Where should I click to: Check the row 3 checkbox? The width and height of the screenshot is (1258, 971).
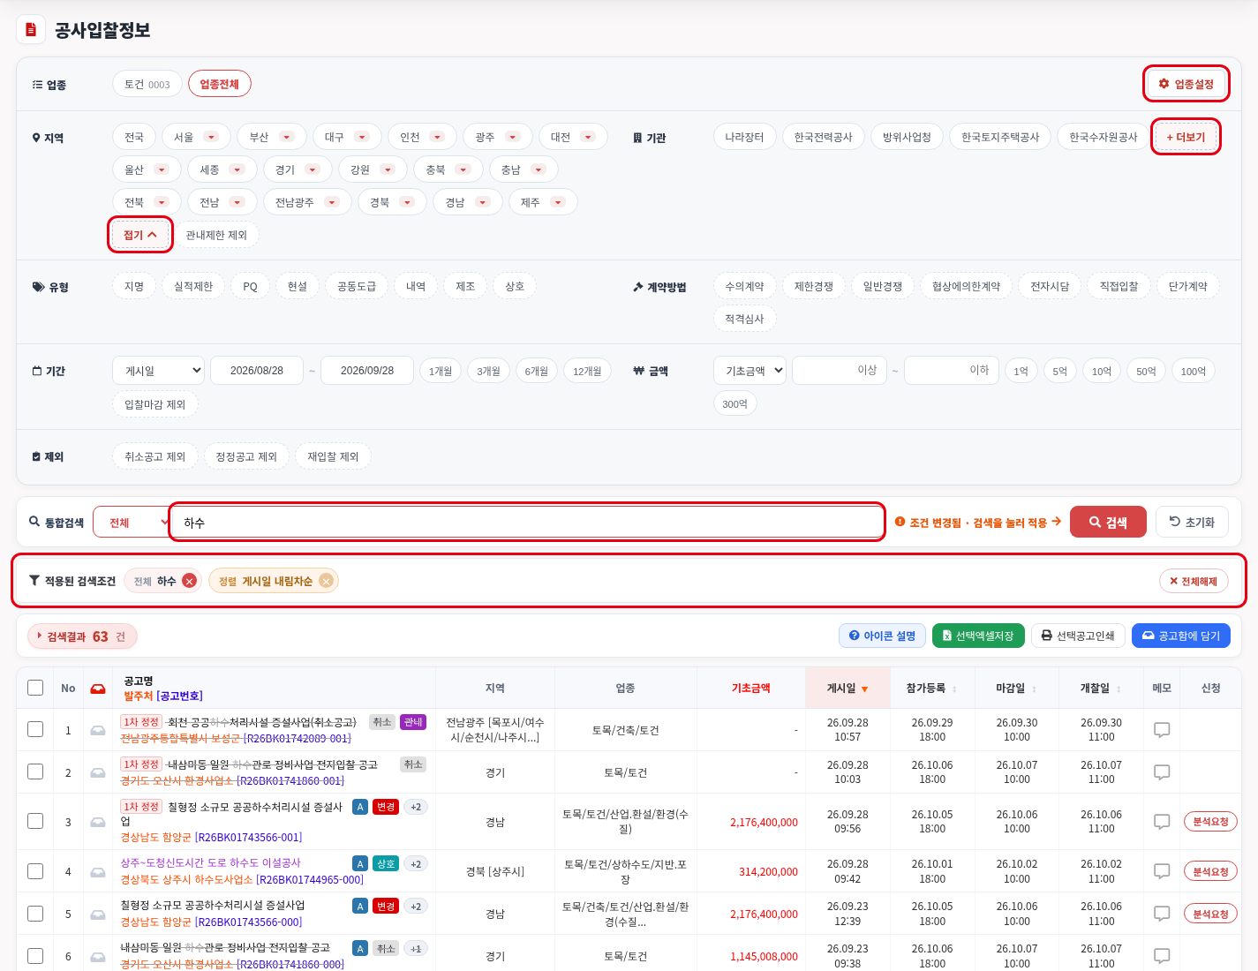[35, 821]
